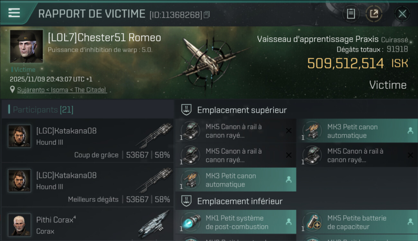Open the hamburger menu icon
This screenshot has height=241, width=418.
tap(14, 13)
